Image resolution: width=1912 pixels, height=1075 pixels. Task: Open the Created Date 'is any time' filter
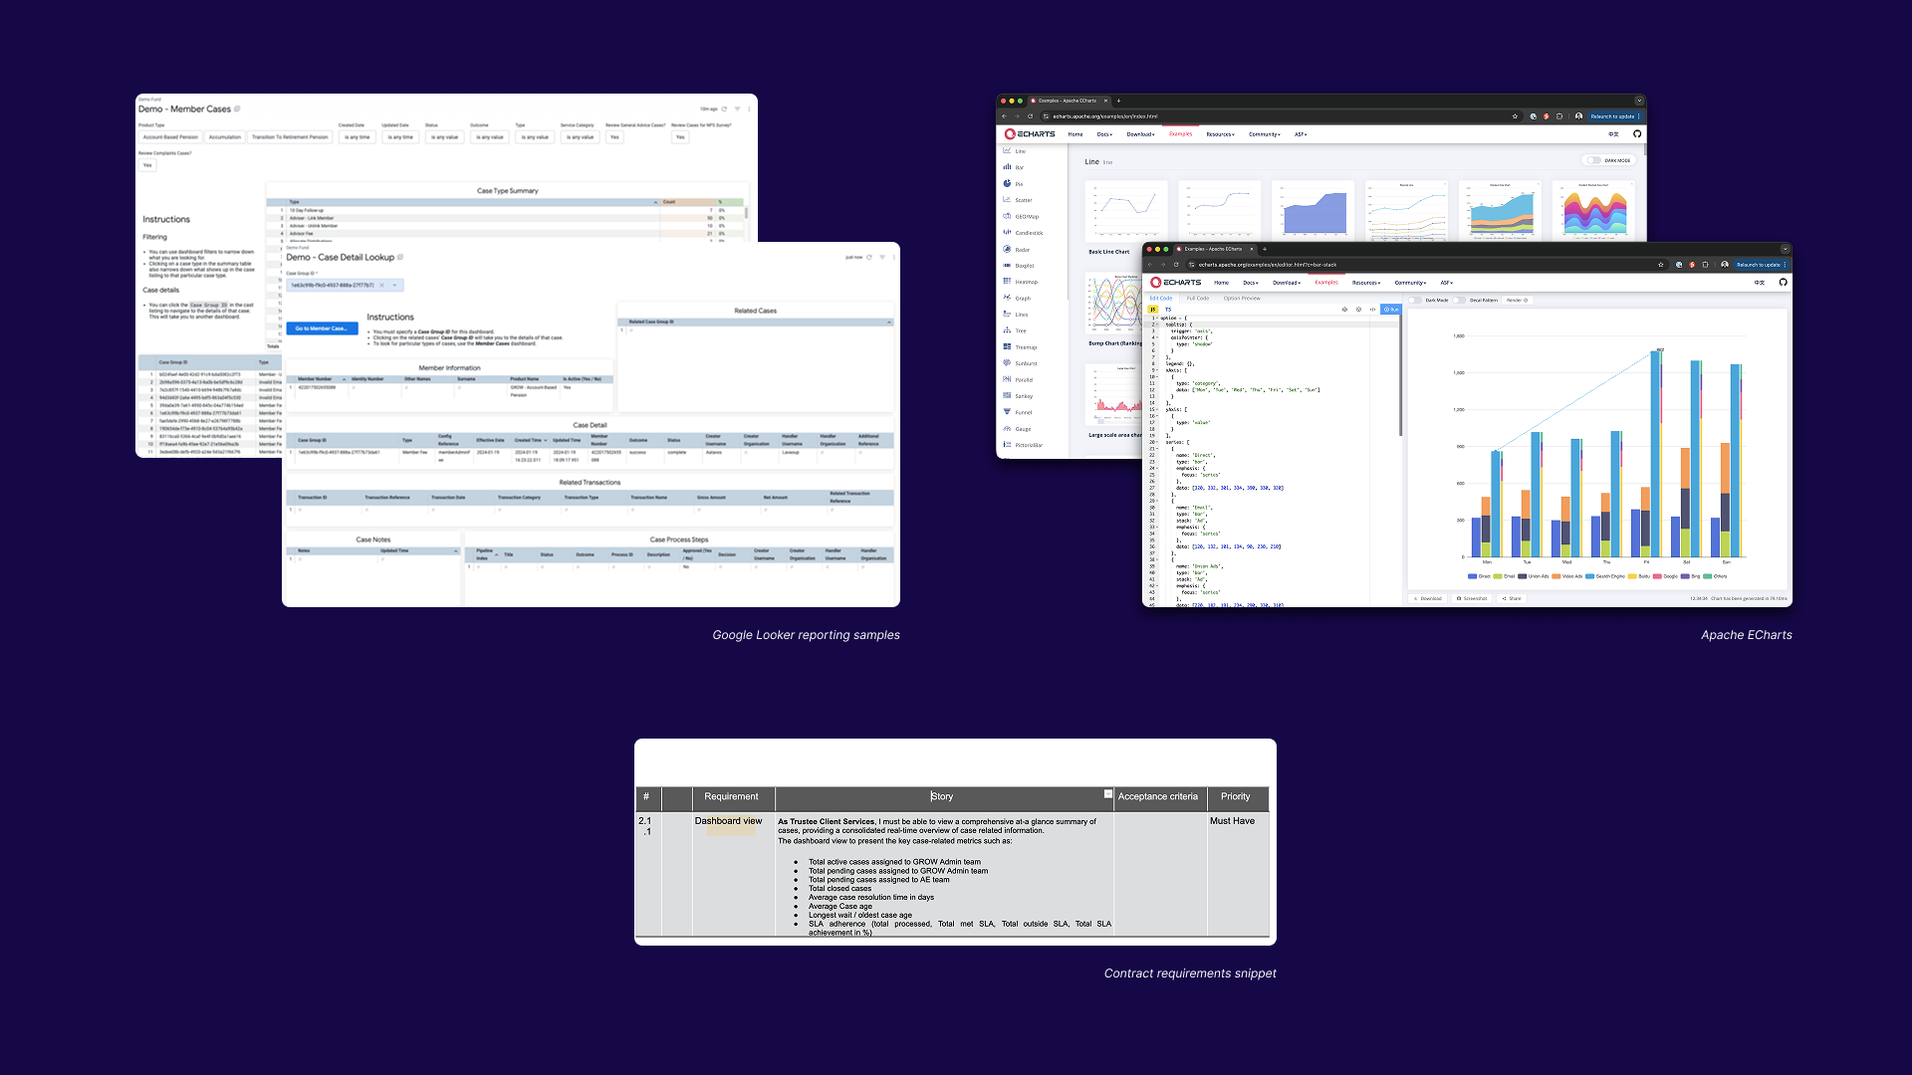coord(357,136)
